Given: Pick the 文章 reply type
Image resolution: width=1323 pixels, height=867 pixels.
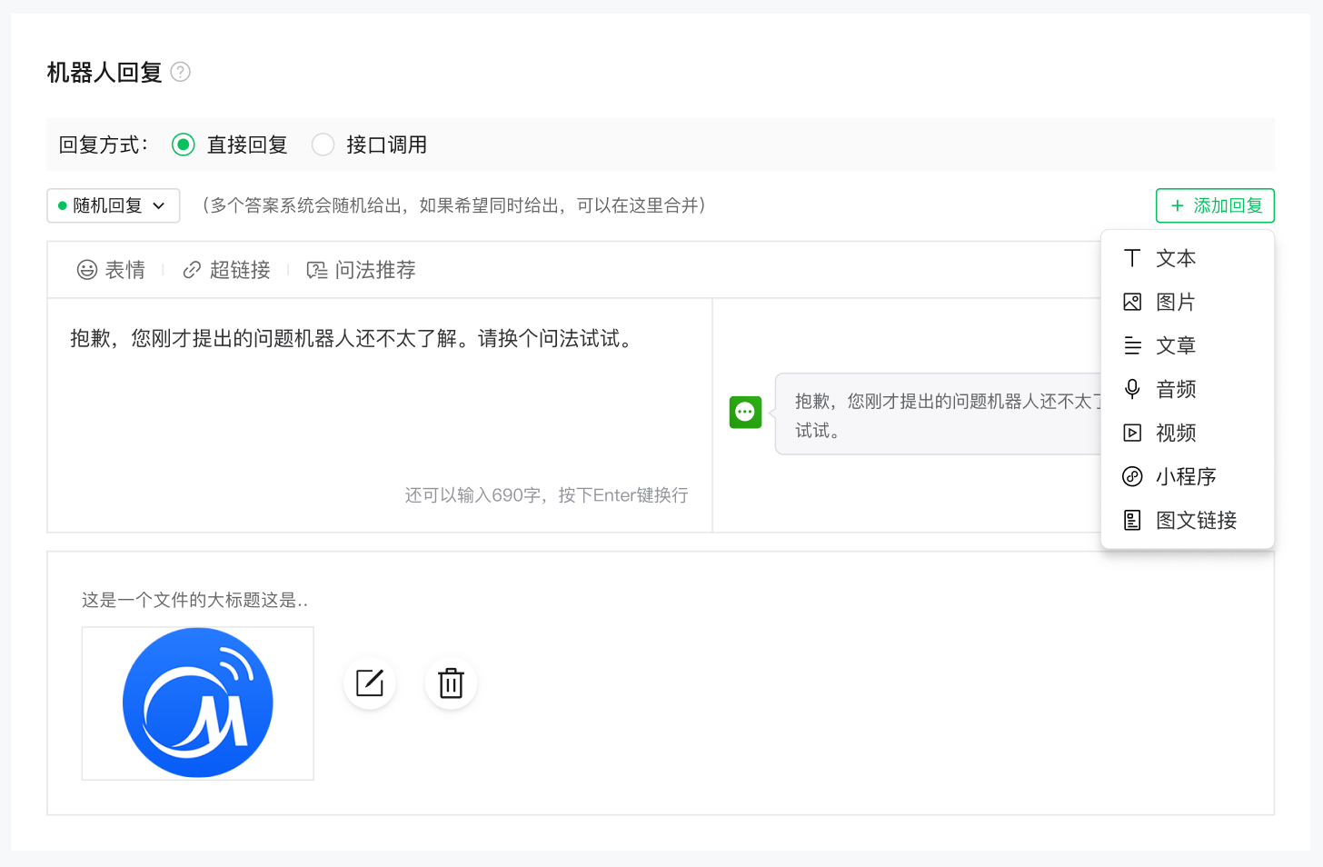Looking at the screenshot, I should click(1175, 345).
